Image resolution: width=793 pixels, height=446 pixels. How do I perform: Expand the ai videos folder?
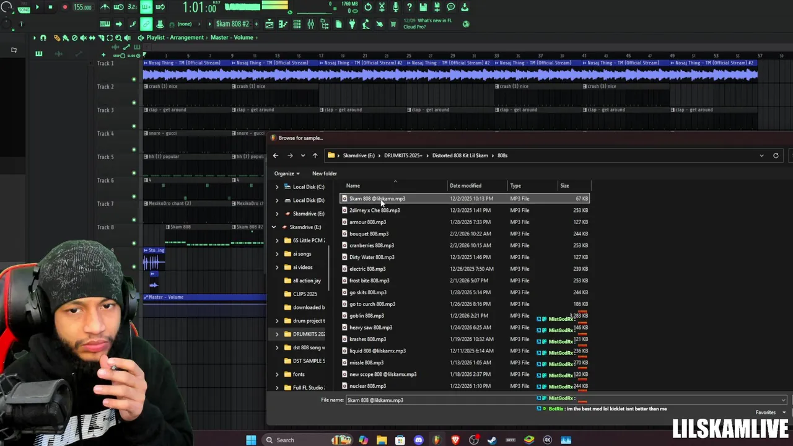click(x=277, y=268)
